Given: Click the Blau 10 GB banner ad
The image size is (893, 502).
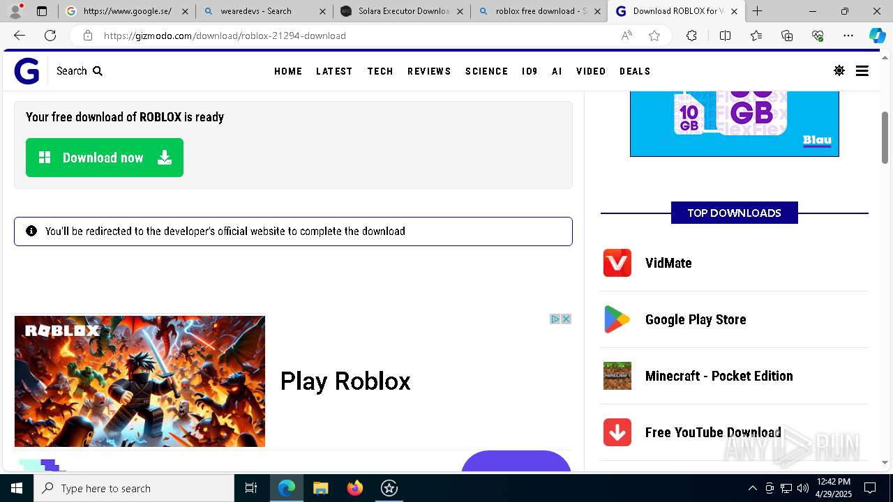Looking at the screenshot, I should [735, 123].
